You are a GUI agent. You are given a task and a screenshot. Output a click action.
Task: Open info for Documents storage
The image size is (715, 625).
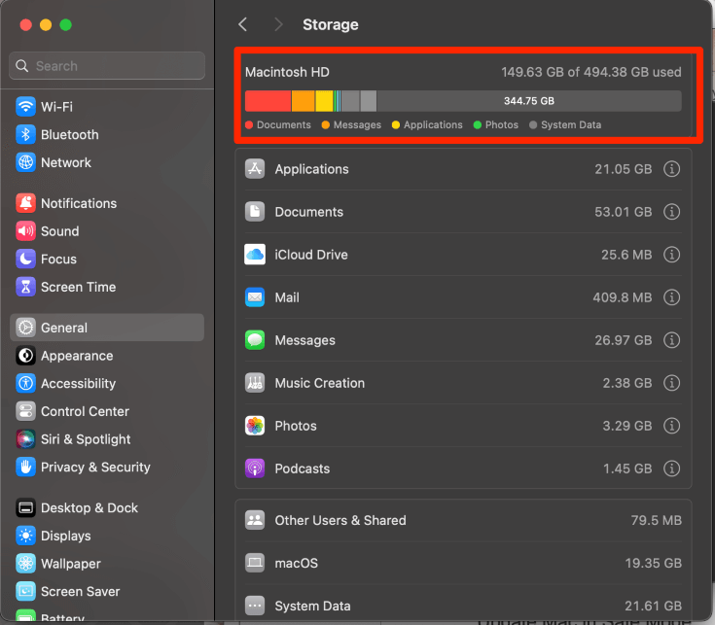point(671,212)
